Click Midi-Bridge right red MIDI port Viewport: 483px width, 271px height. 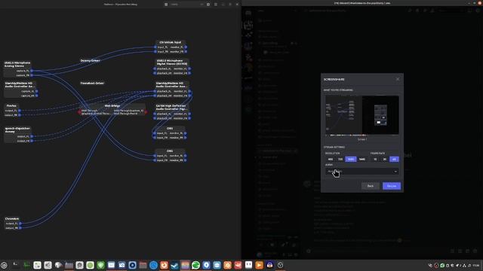click(x=146, y=112)
